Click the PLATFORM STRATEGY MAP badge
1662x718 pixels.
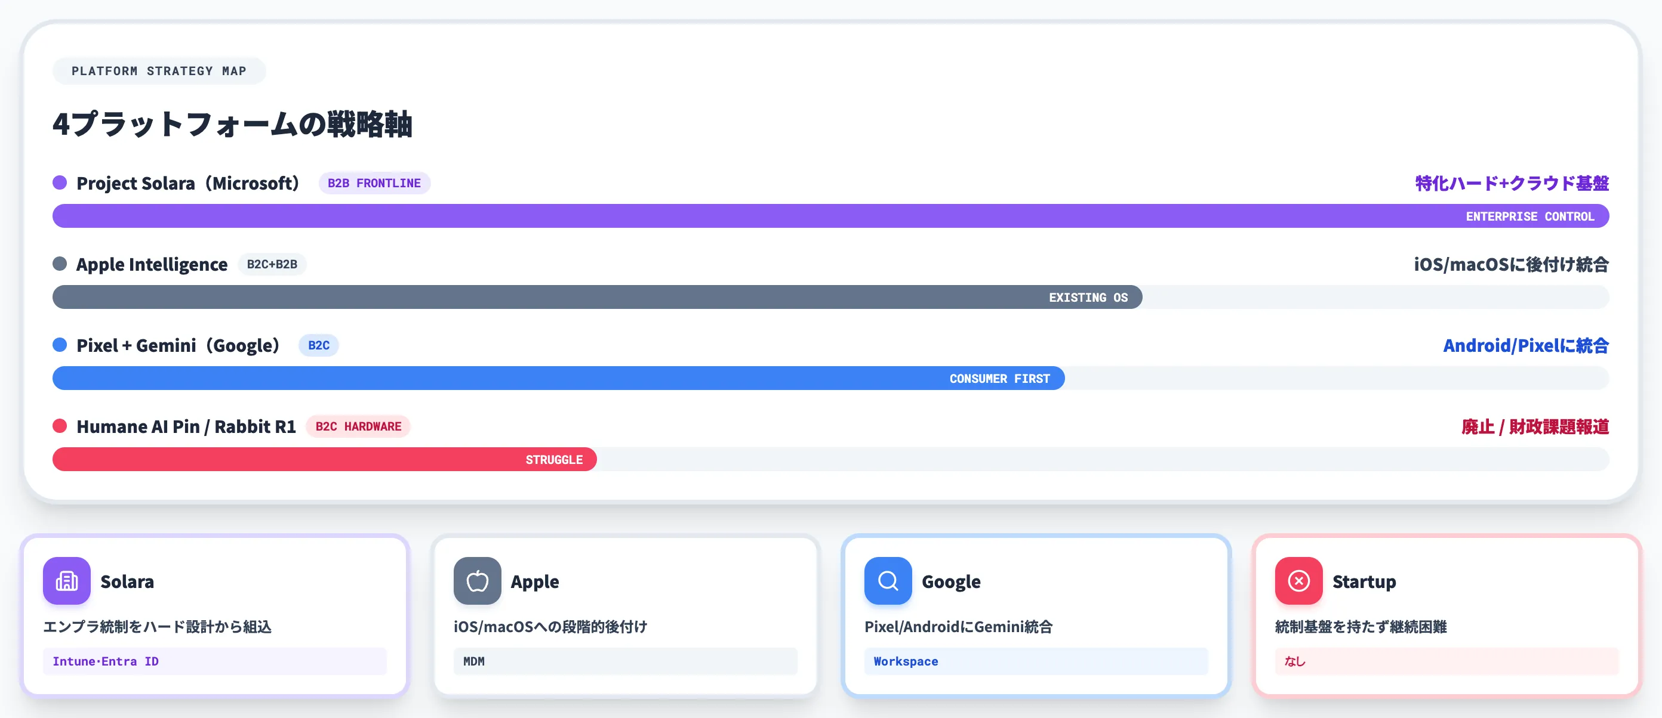coord(159,71)
